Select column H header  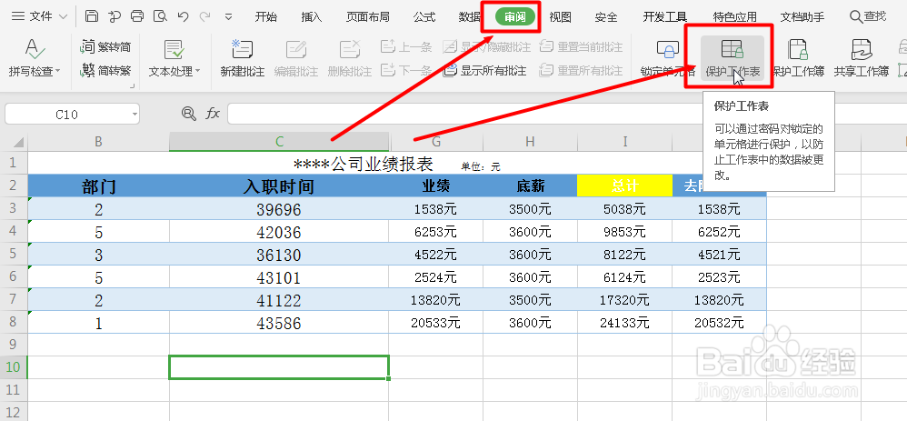pyautogui.click(x=531, y=142)
